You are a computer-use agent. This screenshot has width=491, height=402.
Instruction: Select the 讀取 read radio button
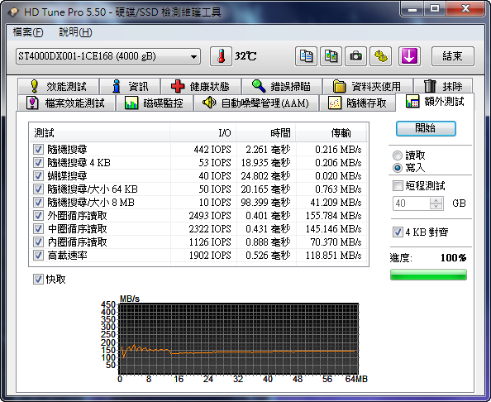398,156
